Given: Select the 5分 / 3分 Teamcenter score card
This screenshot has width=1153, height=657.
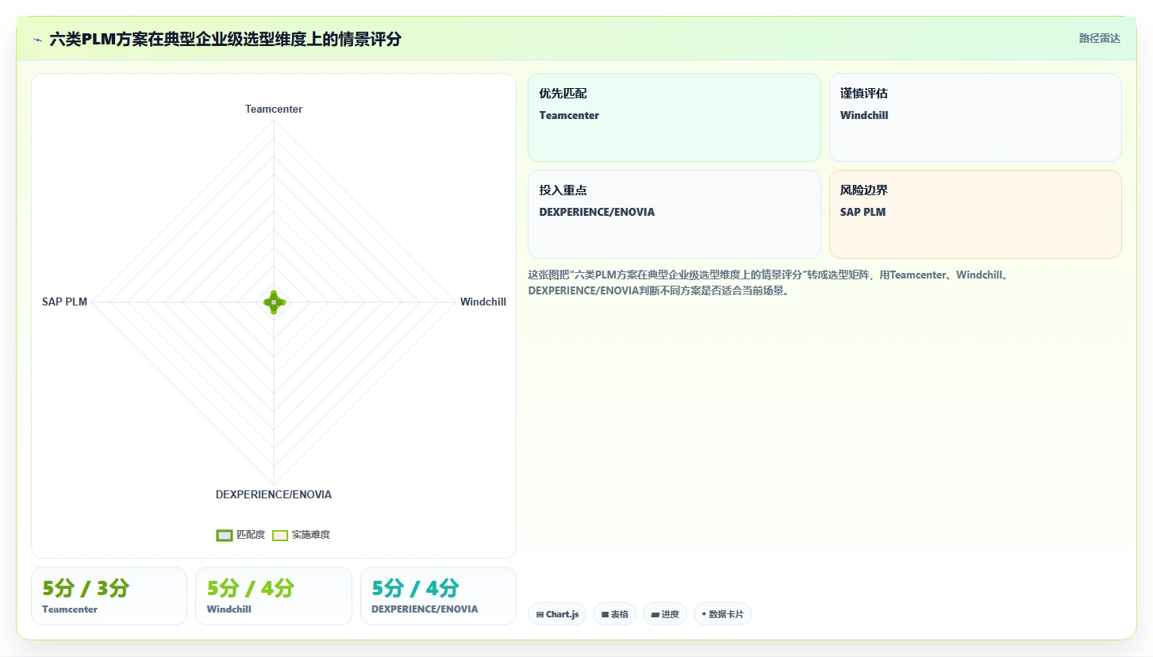Looking at the screenshot, I should coord(109,596).
